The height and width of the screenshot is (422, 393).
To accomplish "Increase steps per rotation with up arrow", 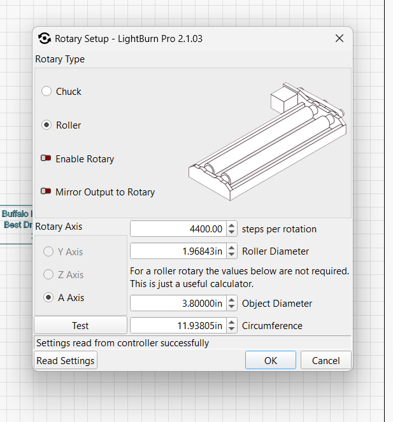I will click(231, 225).
